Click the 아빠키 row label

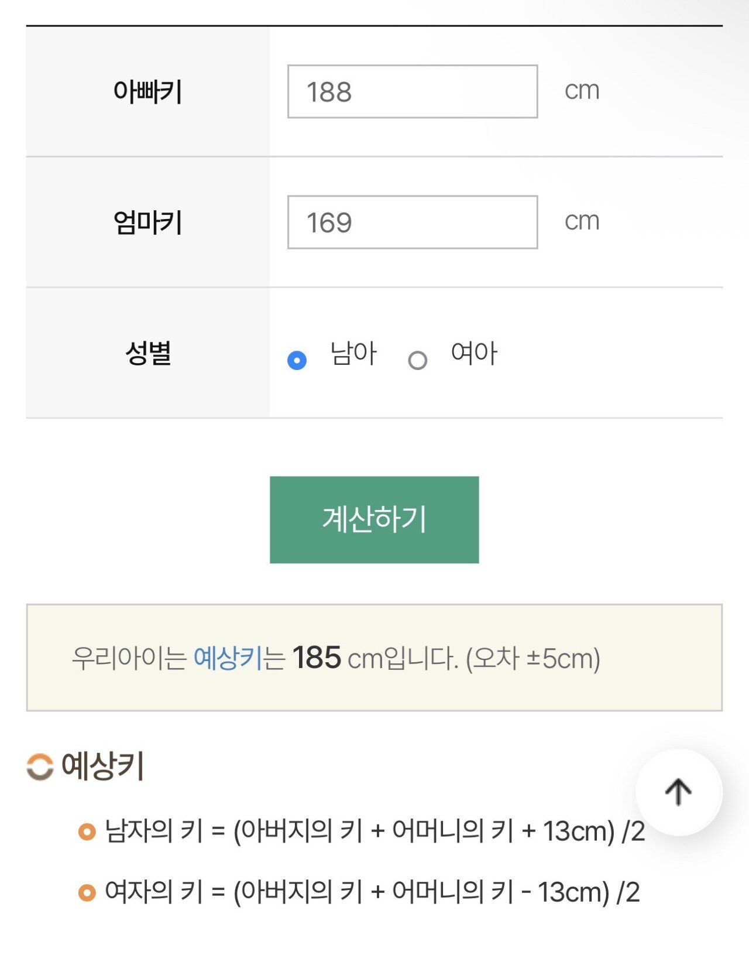pos(148,92)
